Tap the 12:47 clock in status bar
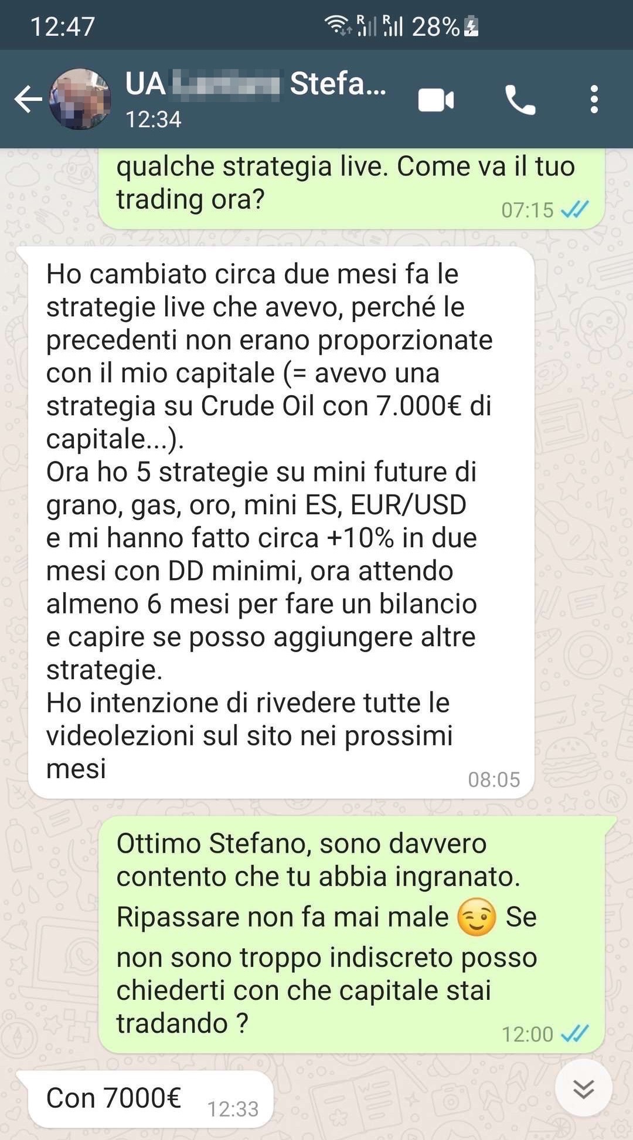This screenshot has height=1140, width=633. click(63, 27)
